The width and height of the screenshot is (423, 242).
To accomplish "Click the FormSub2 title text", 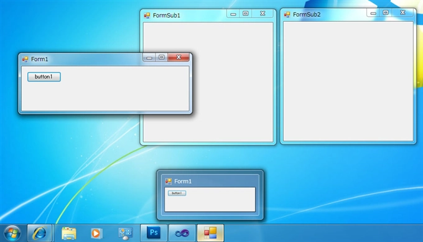I will (307, 14).
